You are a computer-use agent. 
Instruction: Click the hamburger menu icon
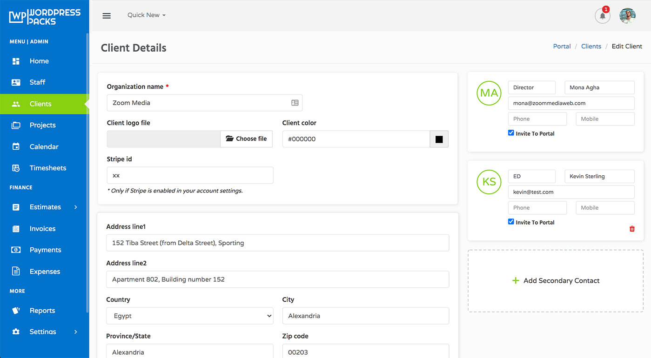tap(107, 15)
